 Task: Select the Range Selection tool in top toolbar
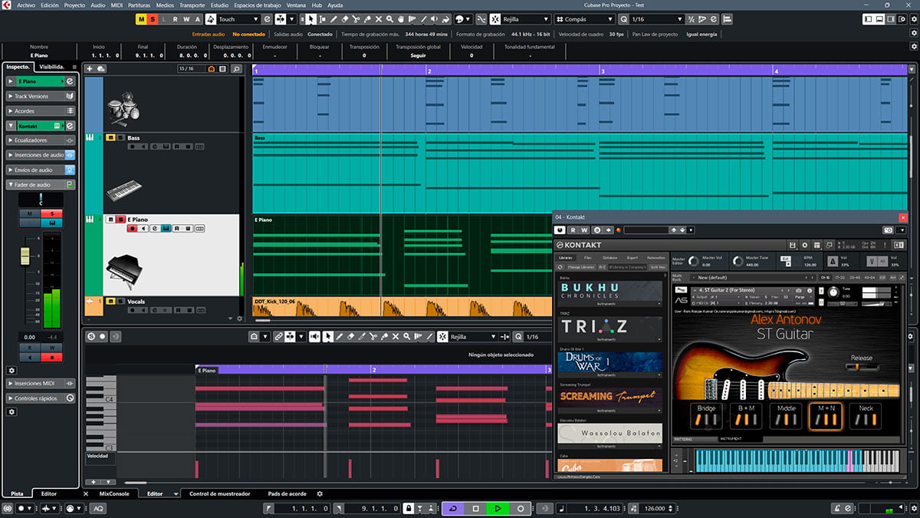click(x=323, y=19)
